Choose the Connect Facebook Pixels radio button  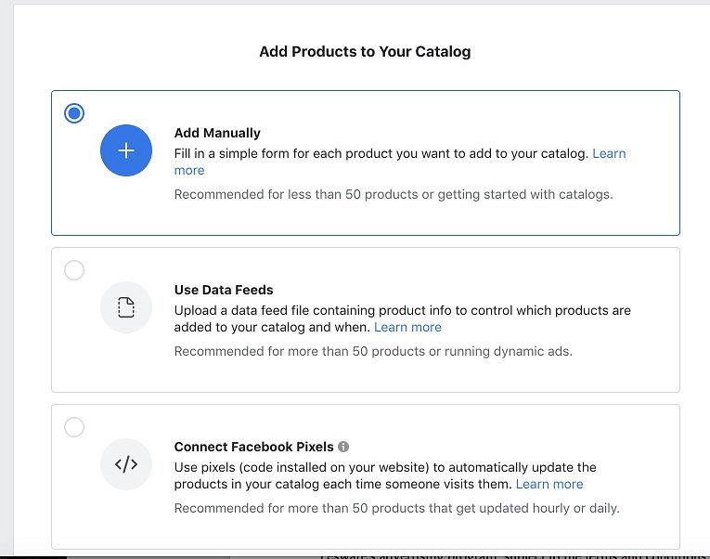pyautogui.click(x=74, y=427)
